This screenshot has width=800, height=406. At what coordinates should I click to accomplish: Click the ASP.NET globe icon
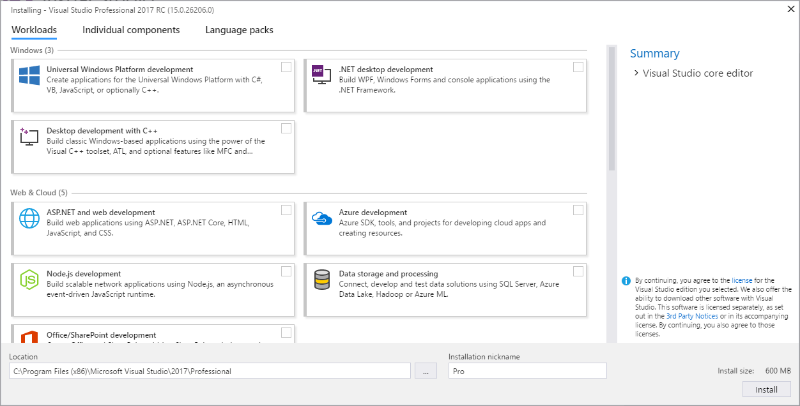29,218
